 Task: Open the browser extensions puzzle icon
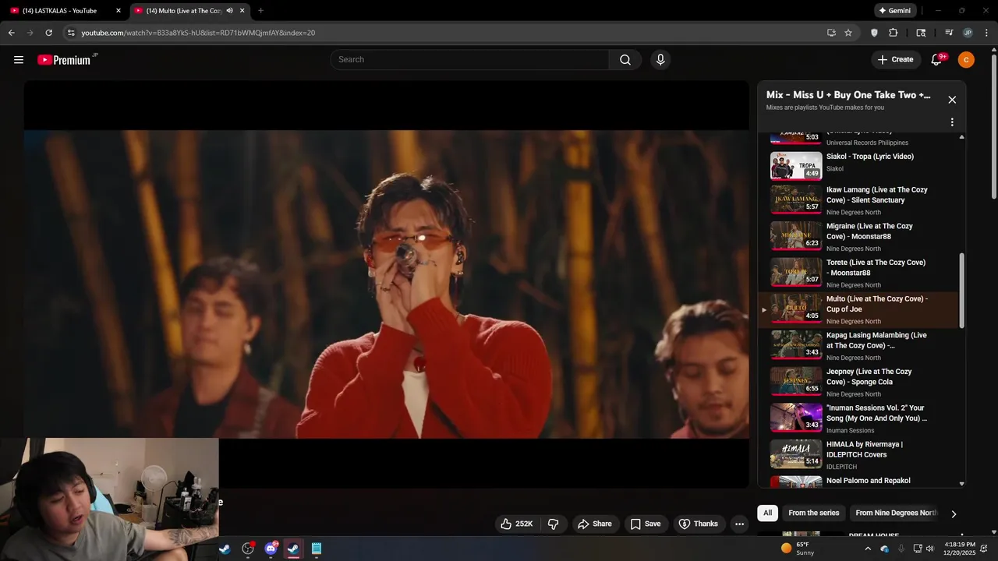point(894,33)
